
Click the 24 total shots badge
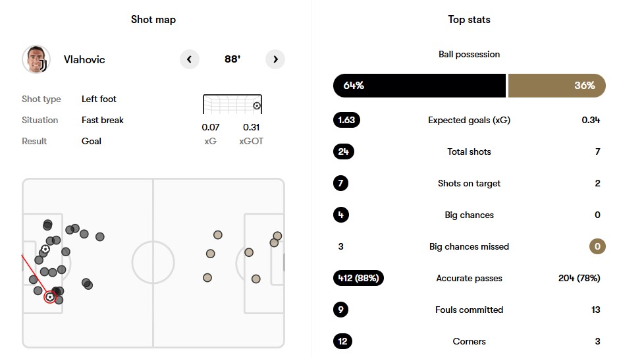coord(344,151)
